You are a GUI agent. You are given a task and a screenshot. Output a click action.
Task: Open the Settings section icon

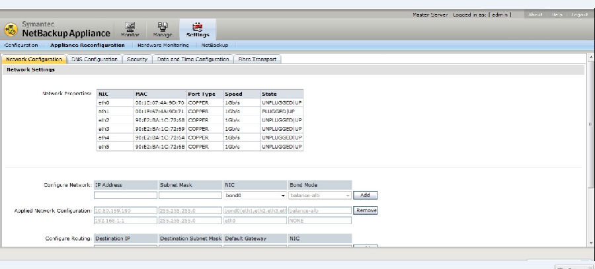(x=198, y=30)
